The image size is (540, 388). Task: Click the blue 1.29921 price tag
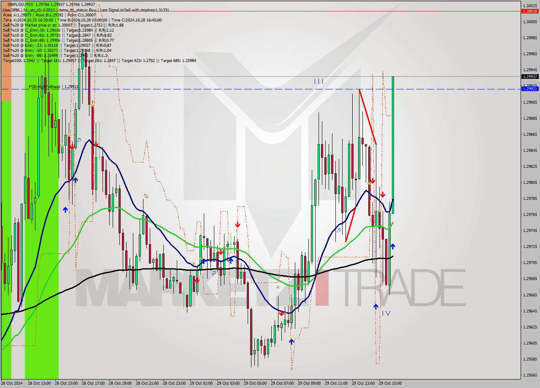tap(529, 89)
